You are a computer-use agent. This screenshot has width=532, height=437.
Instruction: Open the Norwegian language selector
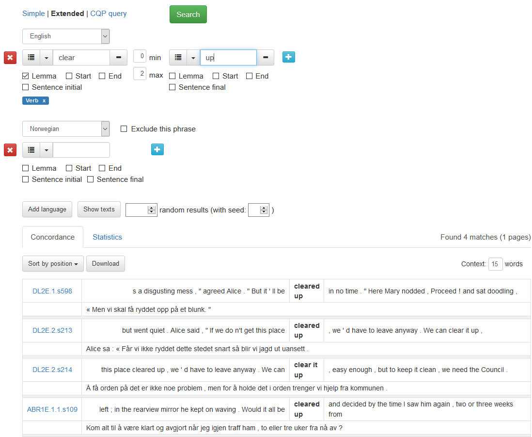tap(66, 129)
